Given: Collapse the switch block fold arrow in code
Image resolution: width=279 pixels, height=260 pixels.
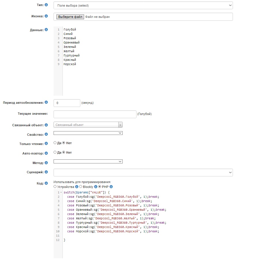Looking at the screenshot, I should pyautogui.click(x=61, y=192).
